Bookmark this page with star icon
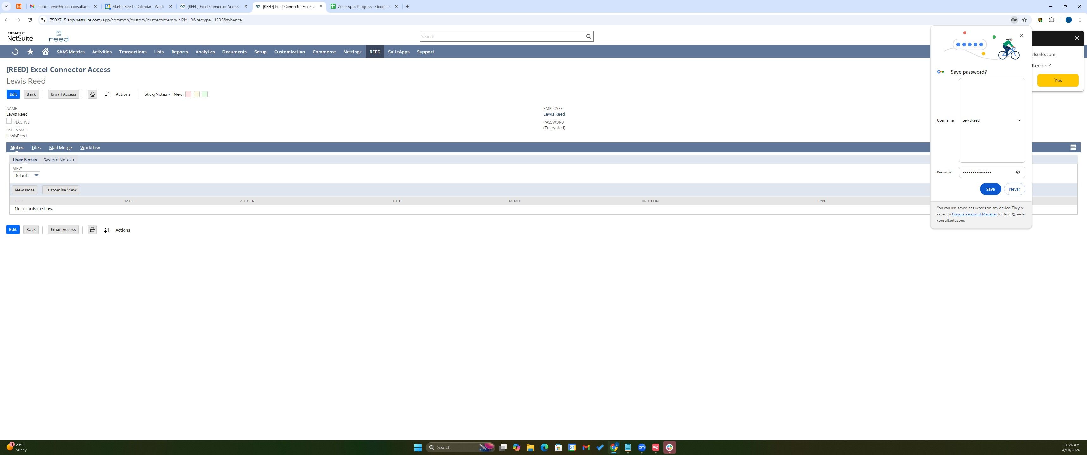1087x455 pixels. [x=1024, y=20]
